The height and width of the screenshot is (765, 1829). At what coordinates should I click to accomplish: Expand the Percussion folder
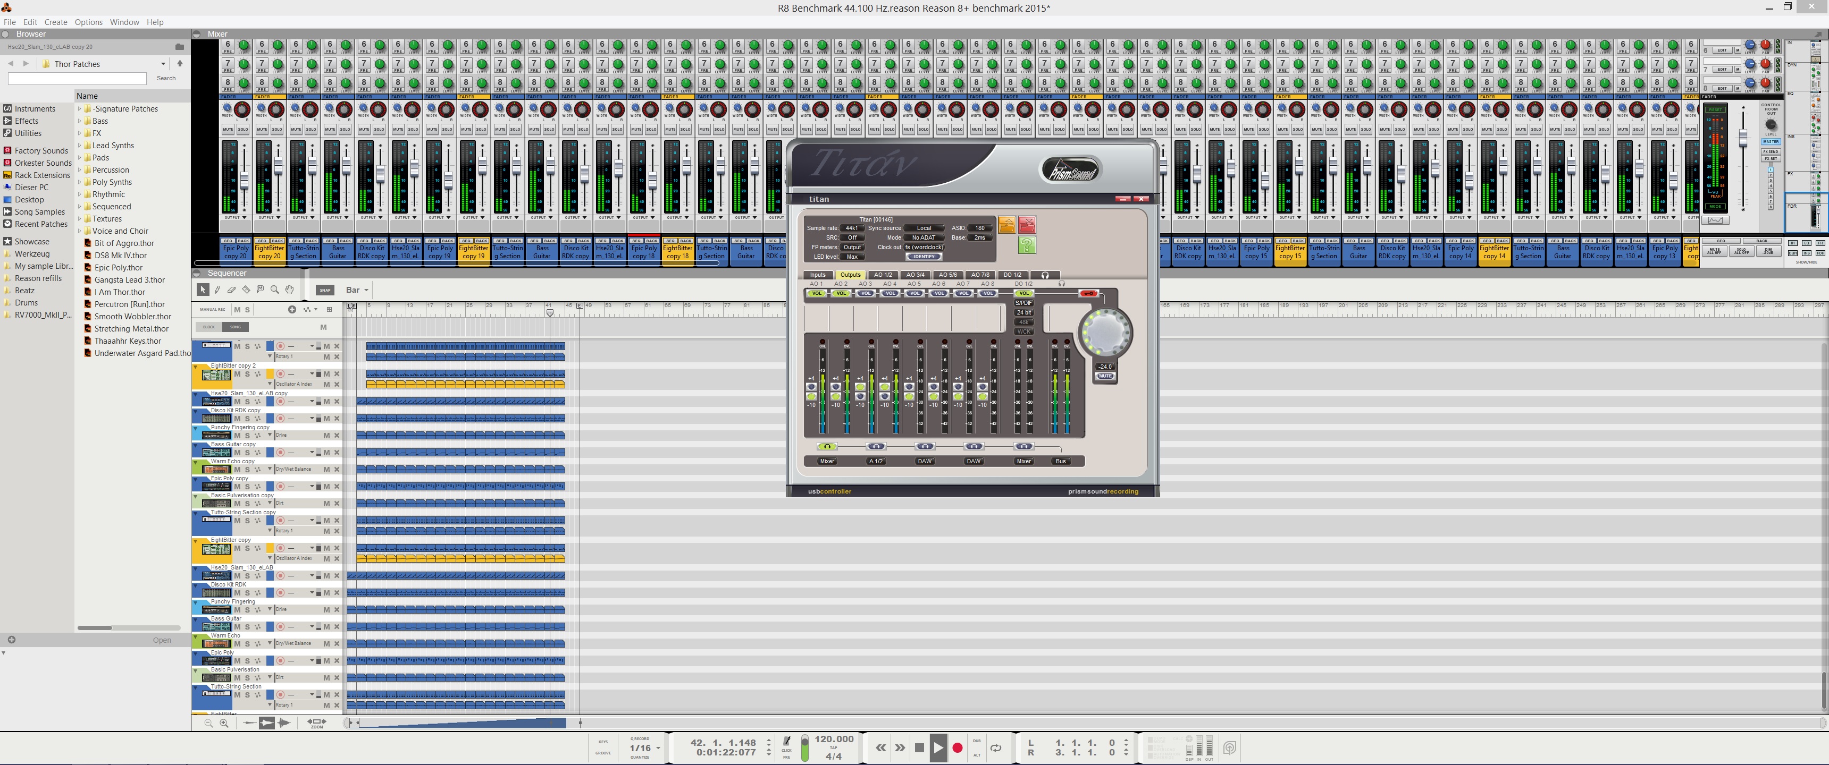coord(80,169)
